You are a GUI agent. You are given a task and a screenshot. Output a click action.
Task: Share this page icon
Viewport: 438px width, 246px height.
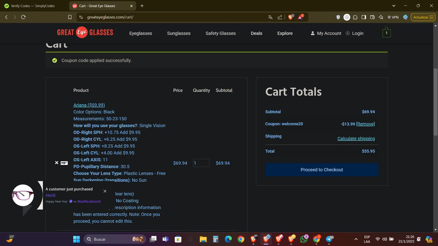pos(280,17)
